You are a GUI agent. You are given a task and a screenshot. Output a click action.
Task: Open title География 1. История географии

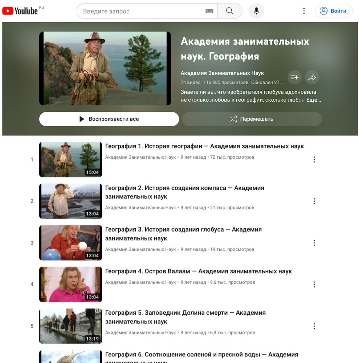pyautogui.click(x=205, y=146)
